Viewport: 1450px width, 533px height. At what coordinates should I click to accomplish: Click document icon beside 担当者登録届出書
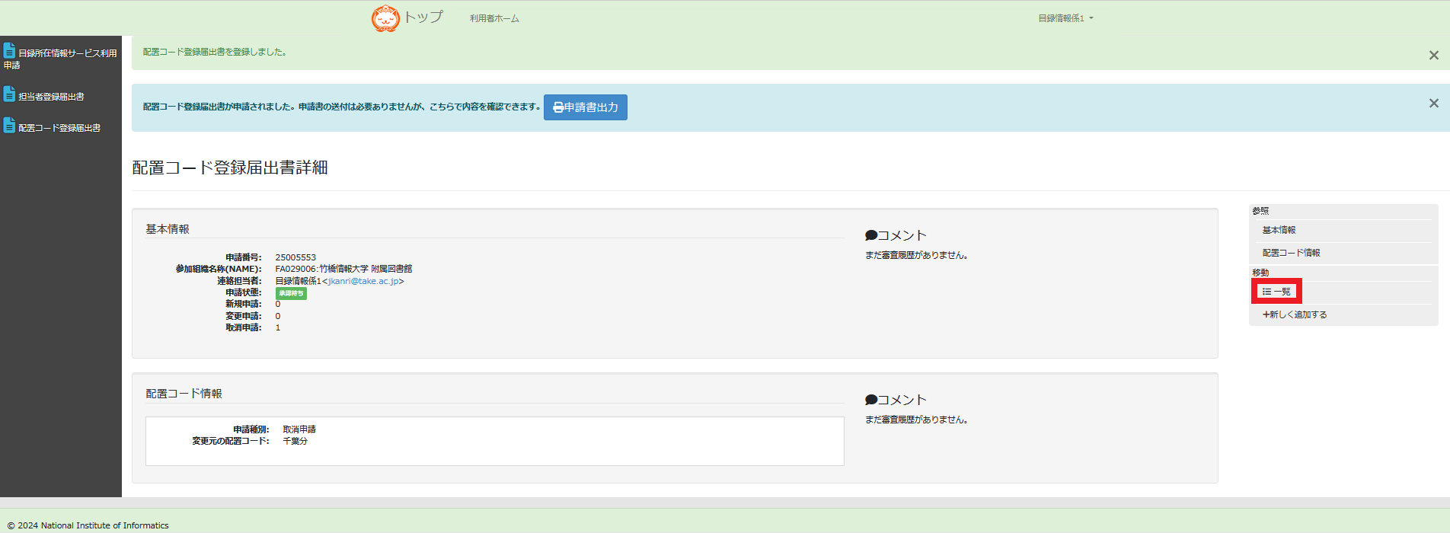(x=9, y=94)
